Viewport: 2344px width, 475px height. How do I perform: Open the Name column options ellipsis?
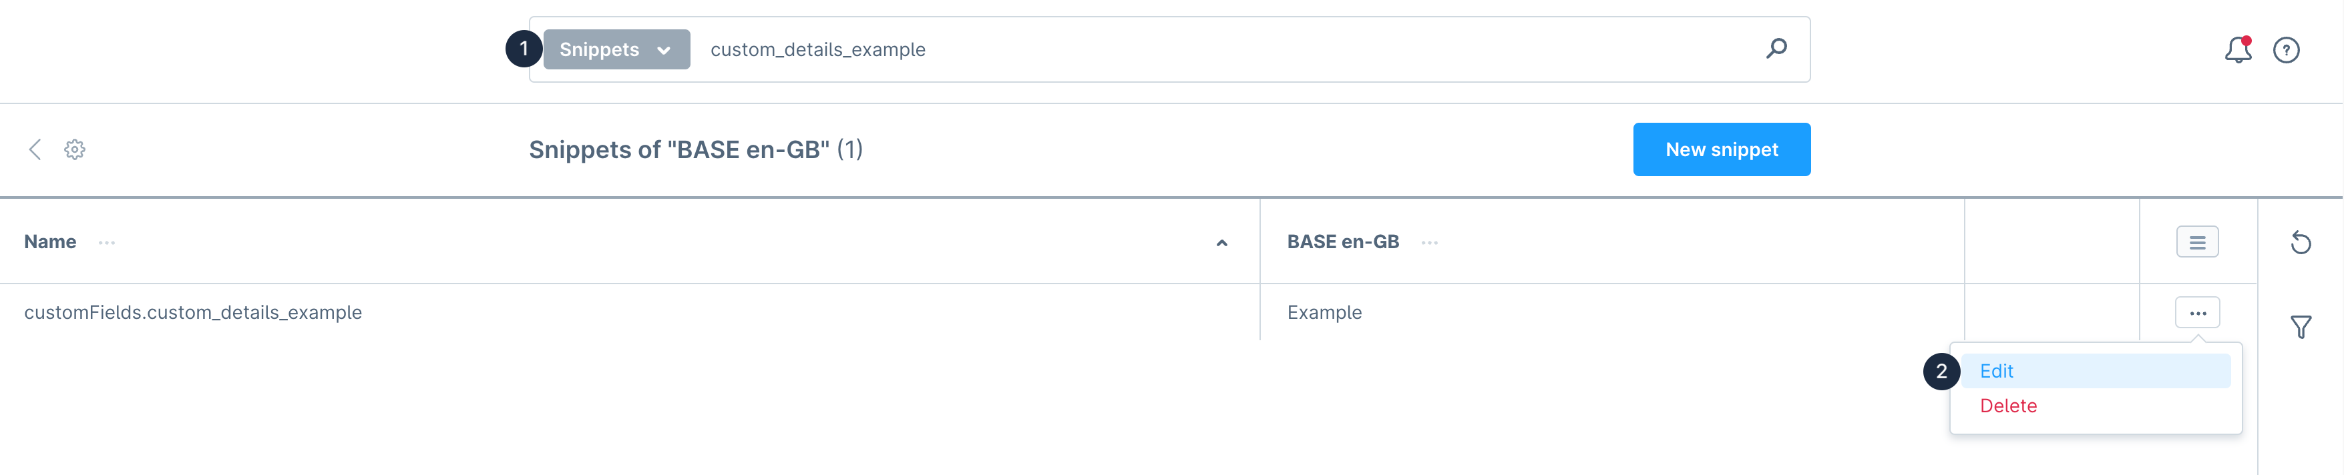pyautogui.click(x=106, y=244)
